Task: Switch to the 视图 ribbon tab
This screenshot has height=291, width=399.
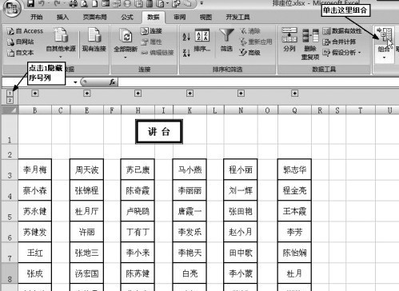Action: [205, 18]
